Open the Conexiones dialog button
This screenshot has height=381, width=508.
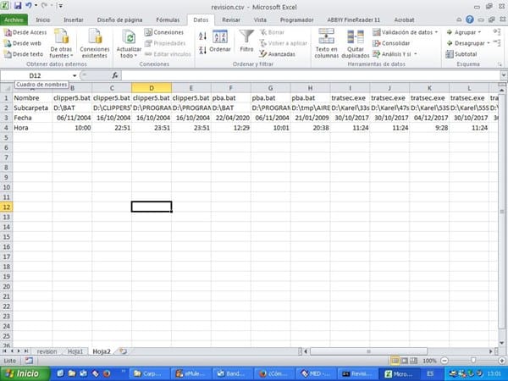(164, 32)
